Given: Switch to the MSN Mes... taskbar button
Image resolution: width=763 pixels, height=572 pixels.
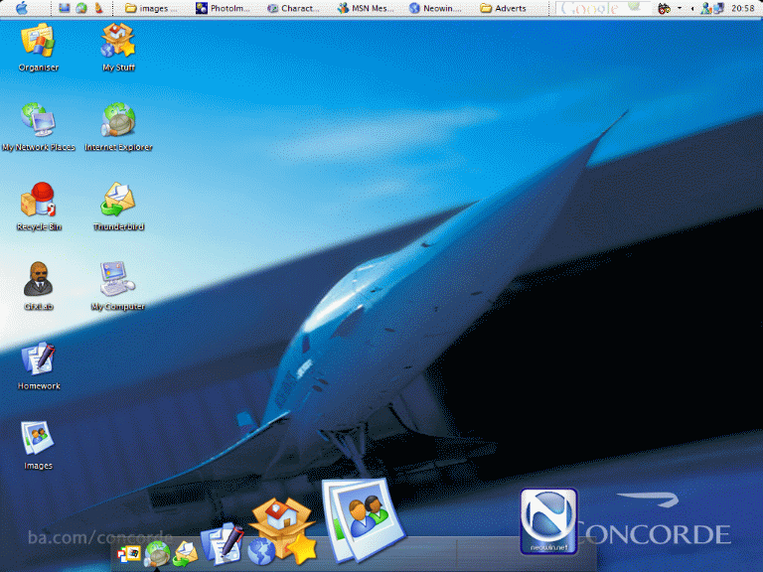Looking at the screenshot, I should point(366,8).
